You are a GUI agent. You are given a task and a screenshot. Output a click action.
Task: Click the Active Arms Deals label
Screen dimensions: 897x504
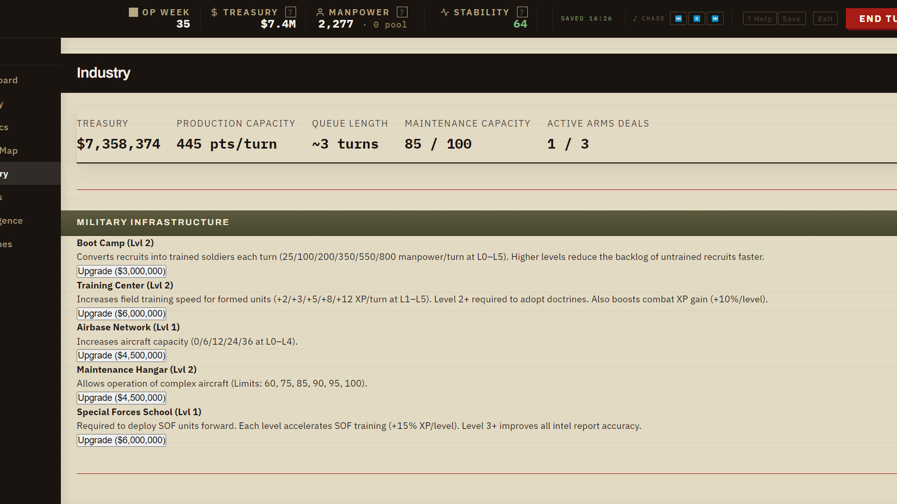click(x=598, y=124)
